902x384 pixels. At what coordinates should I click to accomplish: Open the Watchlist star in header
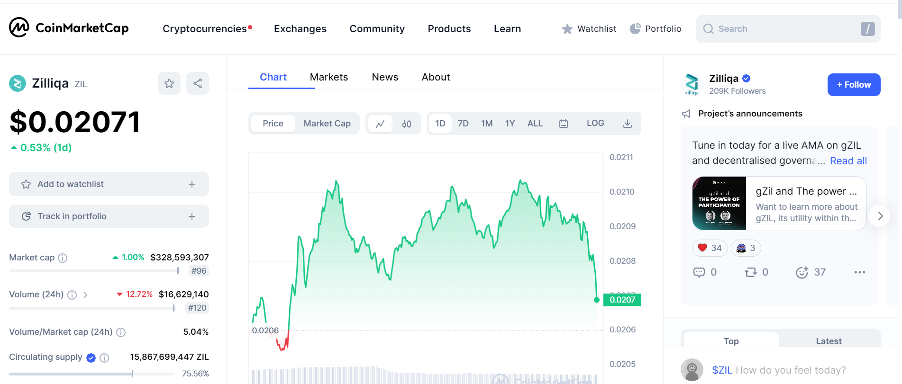pyautogui.click(x=567, y=29)
